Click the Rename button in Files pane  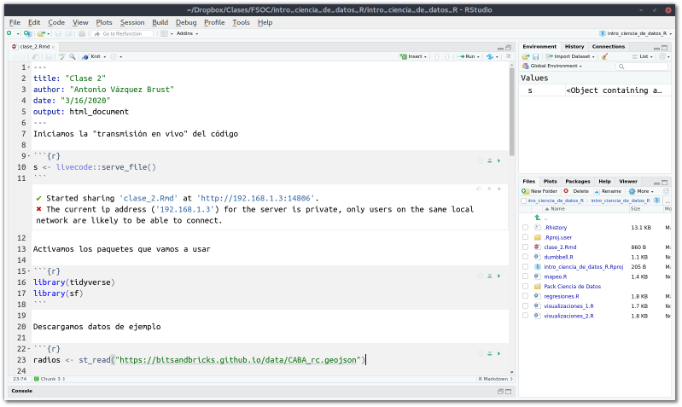(607, 191)
